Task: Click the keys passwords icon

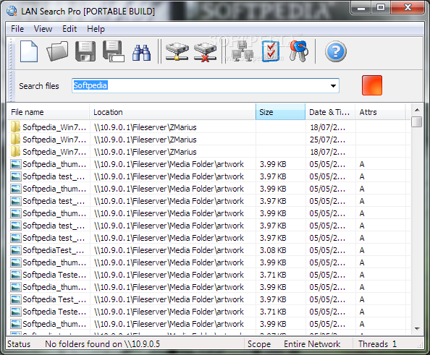Action: [299, 51]
